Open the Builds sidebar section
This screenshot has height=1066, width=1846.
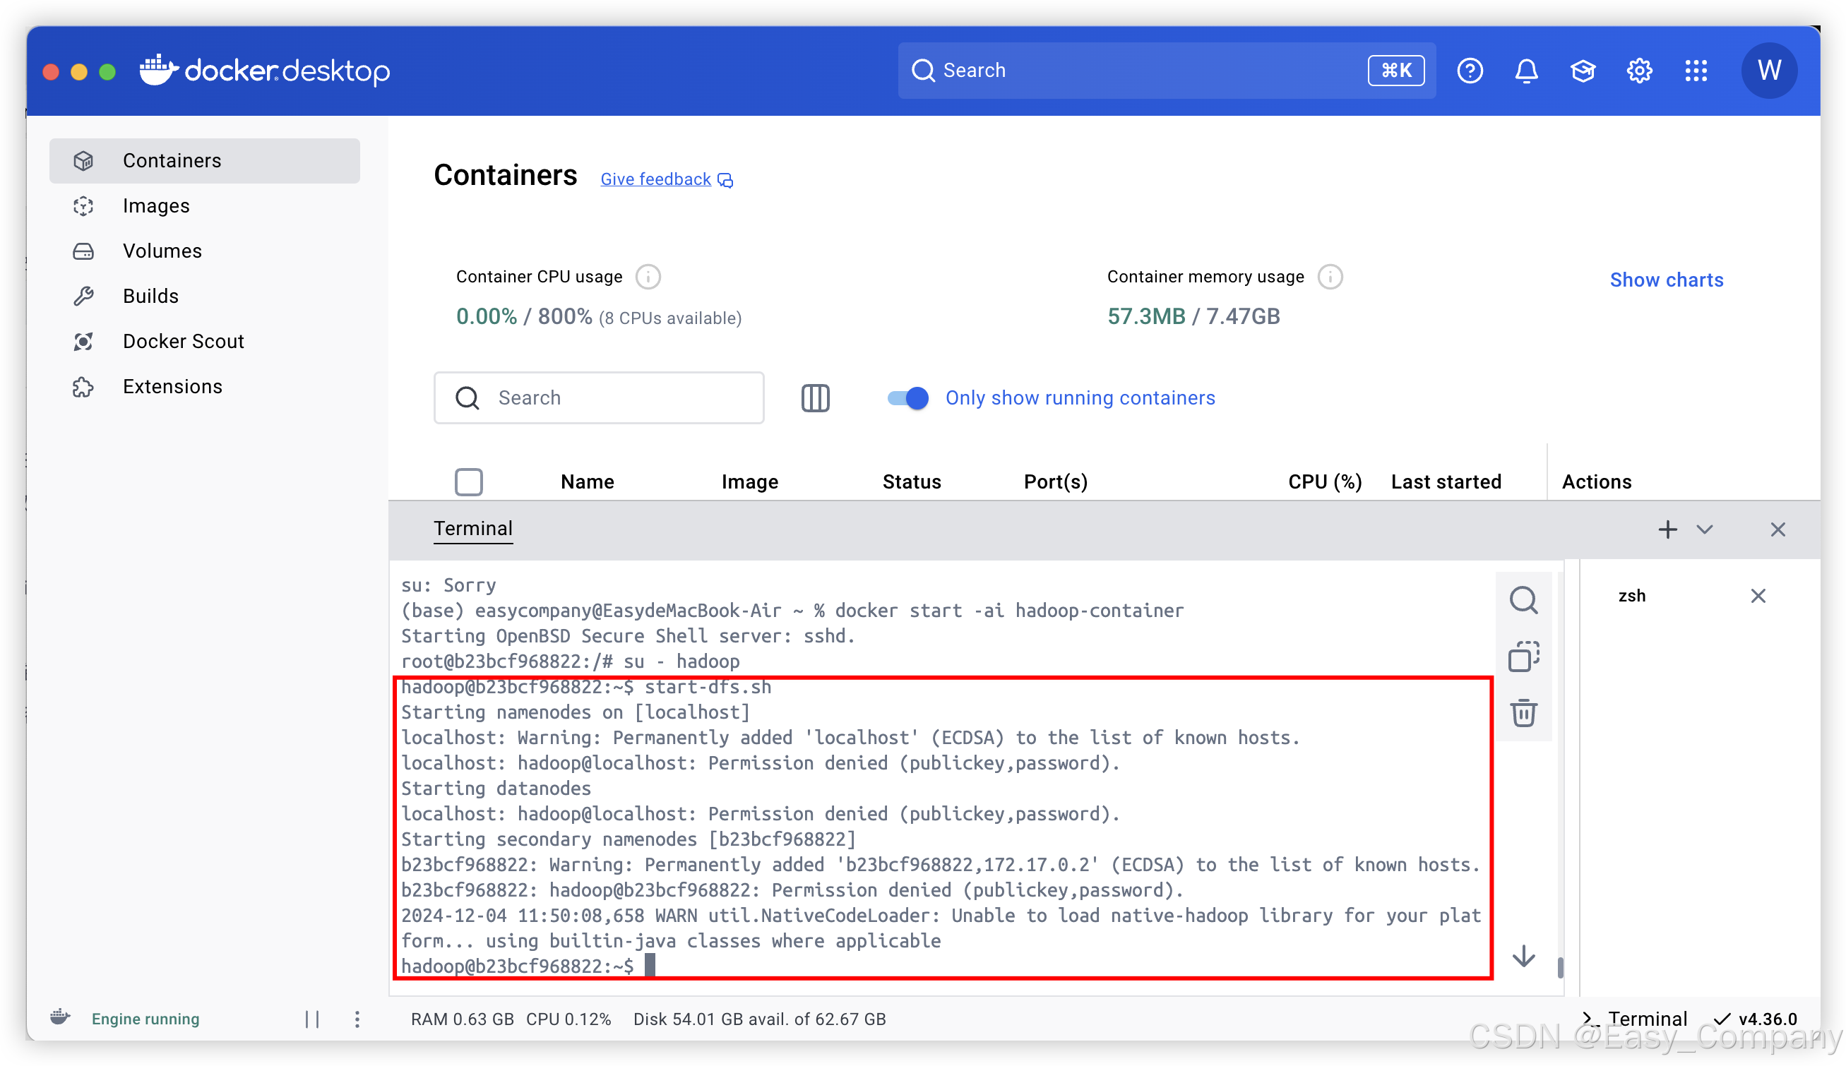(204, 296)
